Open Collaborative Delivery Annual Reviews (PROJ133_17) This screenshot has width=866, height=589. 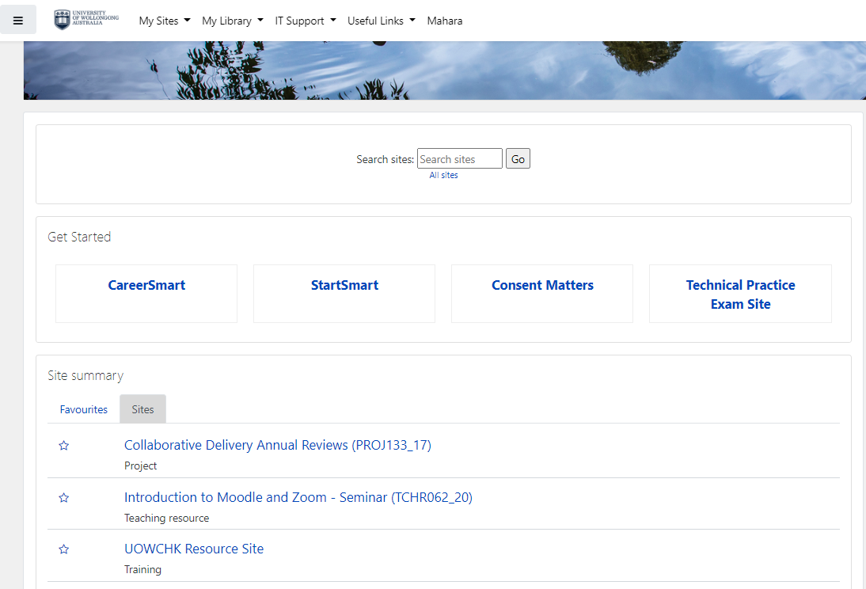pos(278,445)
